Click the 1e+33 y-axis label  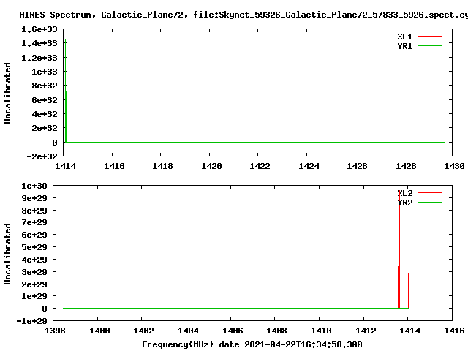point(44,72)
